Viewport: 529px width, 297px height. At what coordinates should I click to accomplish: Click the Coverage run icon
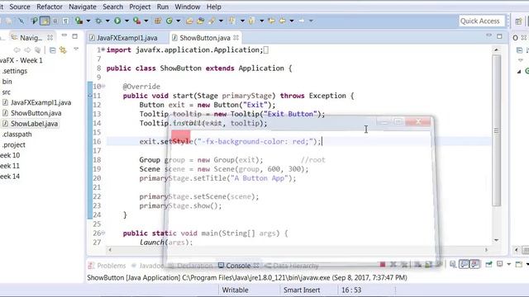click(79, 21)
